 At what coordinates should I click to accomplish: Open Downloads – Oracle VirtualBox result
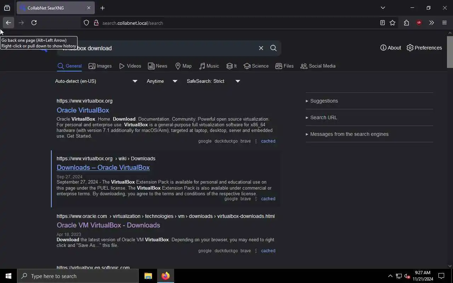point(103,168)
